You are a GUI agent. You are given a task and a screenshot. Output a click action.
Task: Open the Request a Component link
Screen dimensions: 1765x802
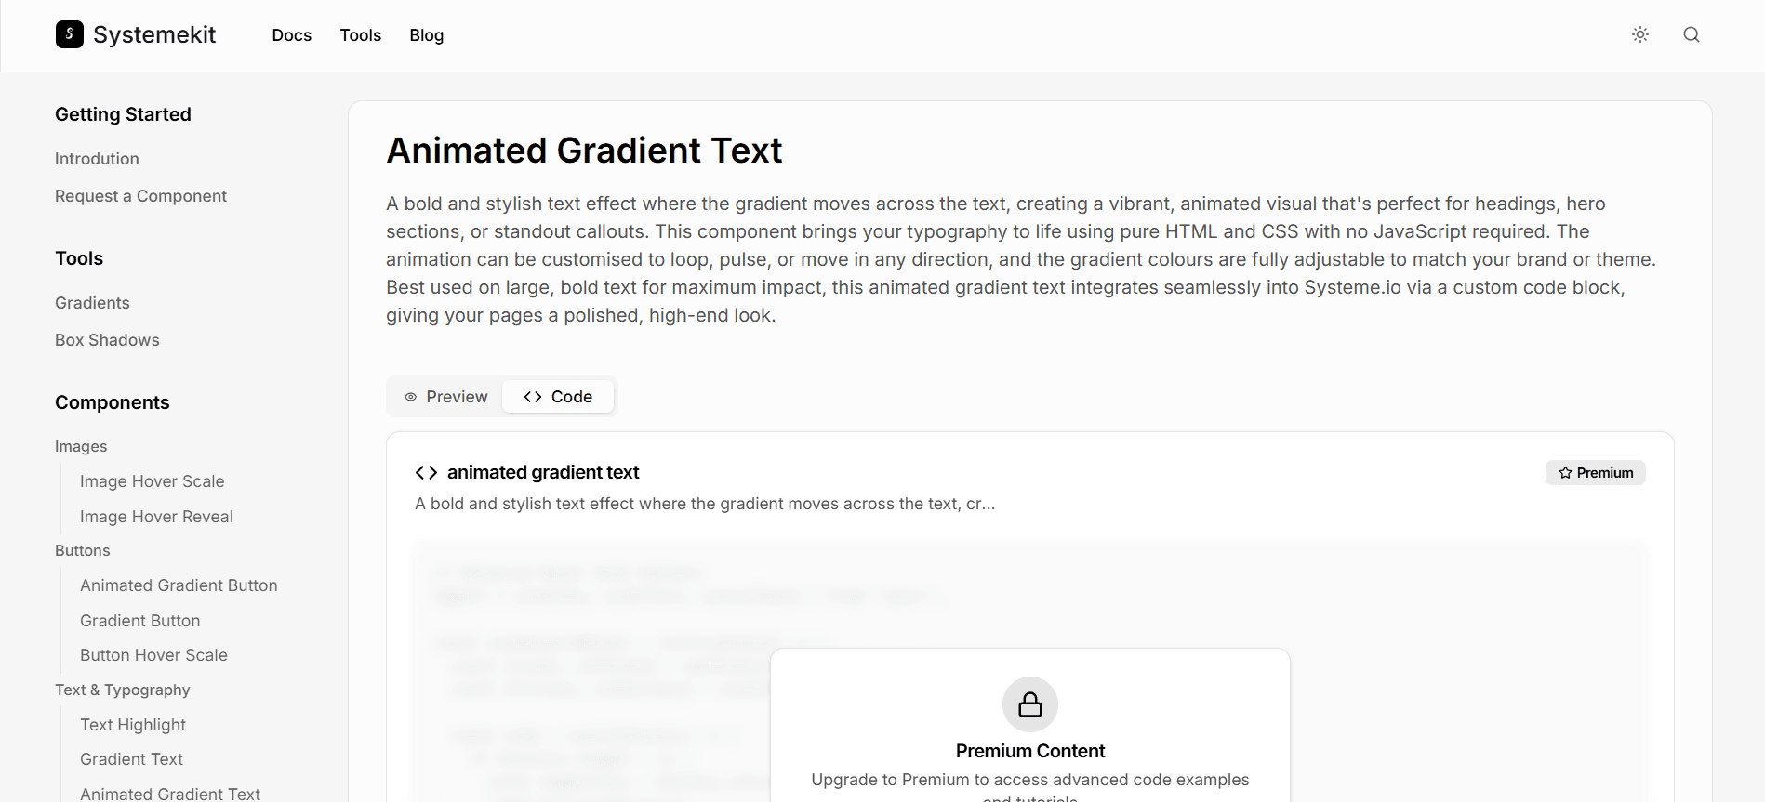click(140, 196)
